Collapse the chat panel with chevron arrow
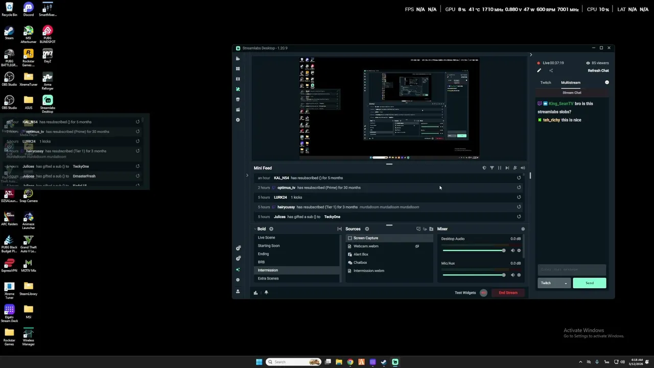 click(x=530, y=55)
